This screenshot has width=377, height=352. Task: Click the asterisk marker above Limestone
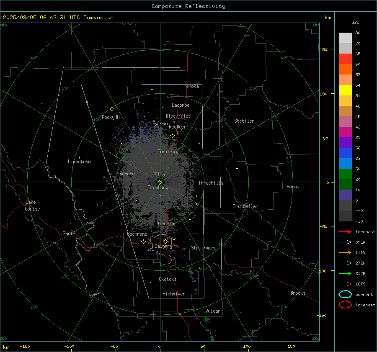[79, 158]
